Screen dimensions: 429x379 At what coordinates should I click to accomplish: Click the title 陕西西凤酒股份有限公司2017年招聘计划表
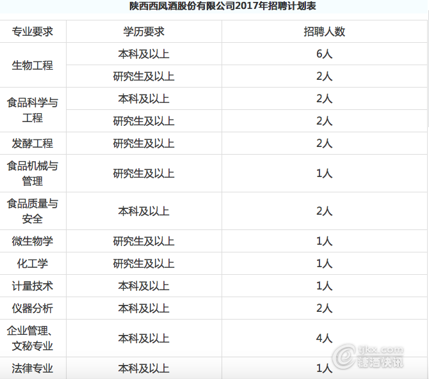[223, 6]
